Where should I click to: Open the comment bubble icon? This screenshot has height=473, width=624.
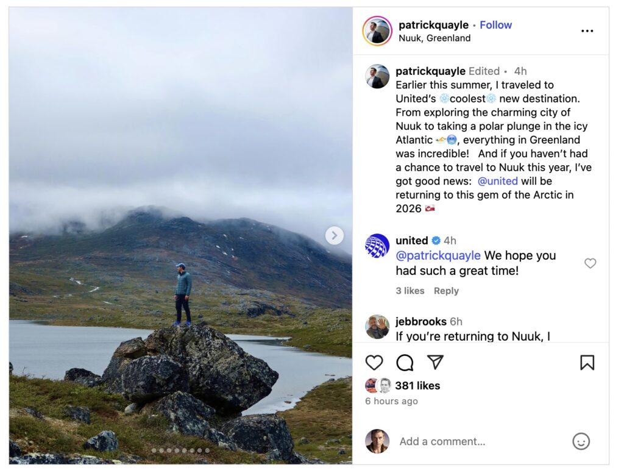pos(405,363)
